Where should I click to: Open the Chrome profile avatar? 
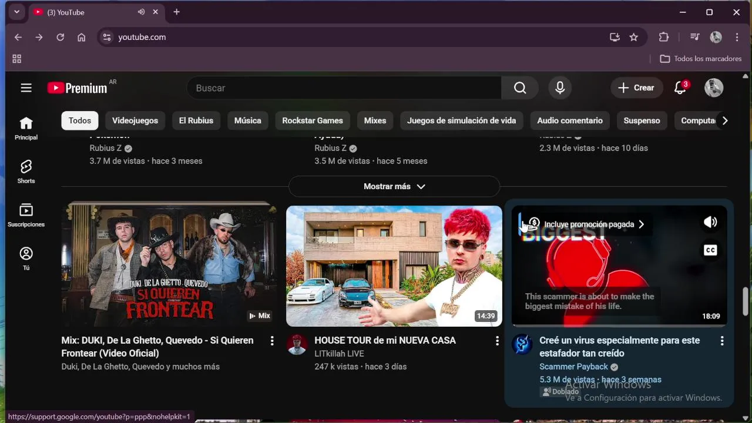[x=716, y=37]
